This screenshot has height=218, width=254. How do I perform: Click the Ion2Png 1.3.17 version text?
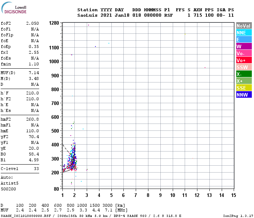coord(238,216)
